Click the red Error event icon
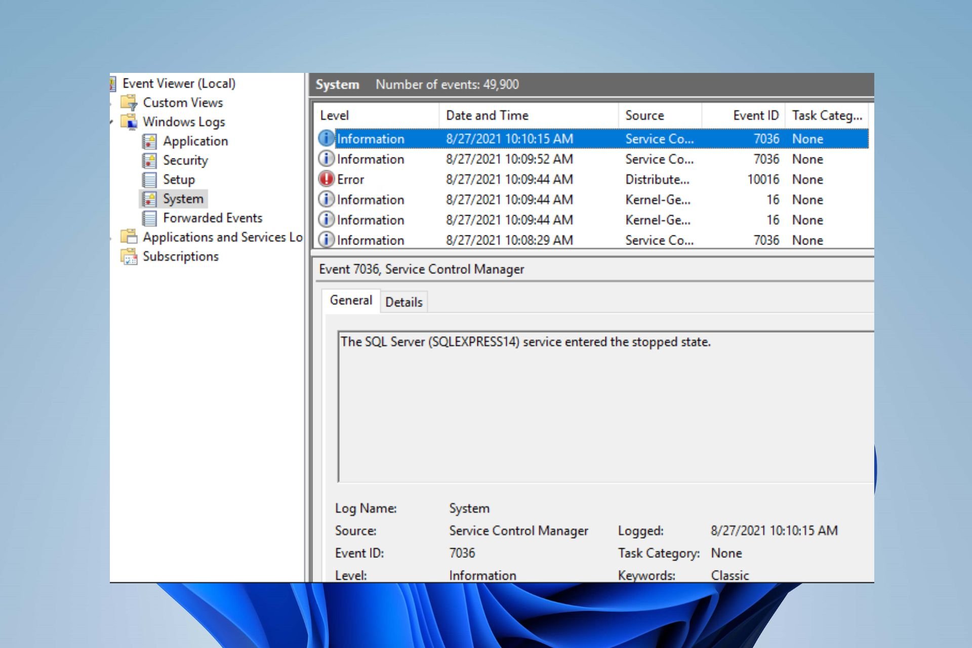This screenshot has height=648, width=972. click(327, 179)
